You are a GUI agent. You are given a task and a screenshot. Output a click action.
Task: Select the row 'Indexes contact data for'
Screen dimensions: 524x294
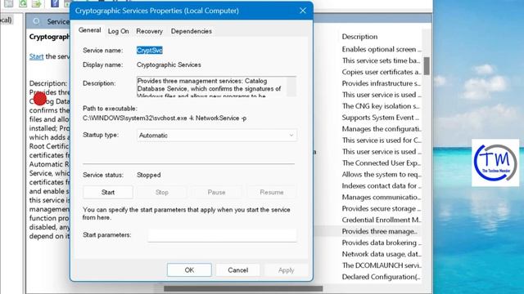coord(381,185)
